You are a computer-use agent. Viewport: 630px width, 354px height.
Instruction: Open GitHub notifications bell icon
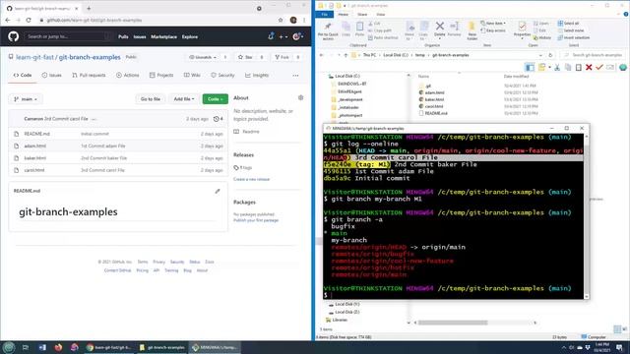(x=271, y=36)
